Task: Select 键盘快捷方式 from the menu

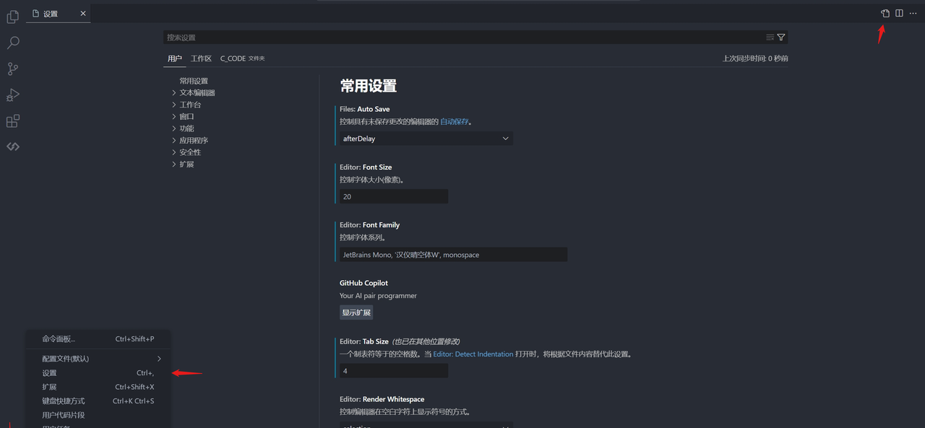Action: [x=64, y=401]
